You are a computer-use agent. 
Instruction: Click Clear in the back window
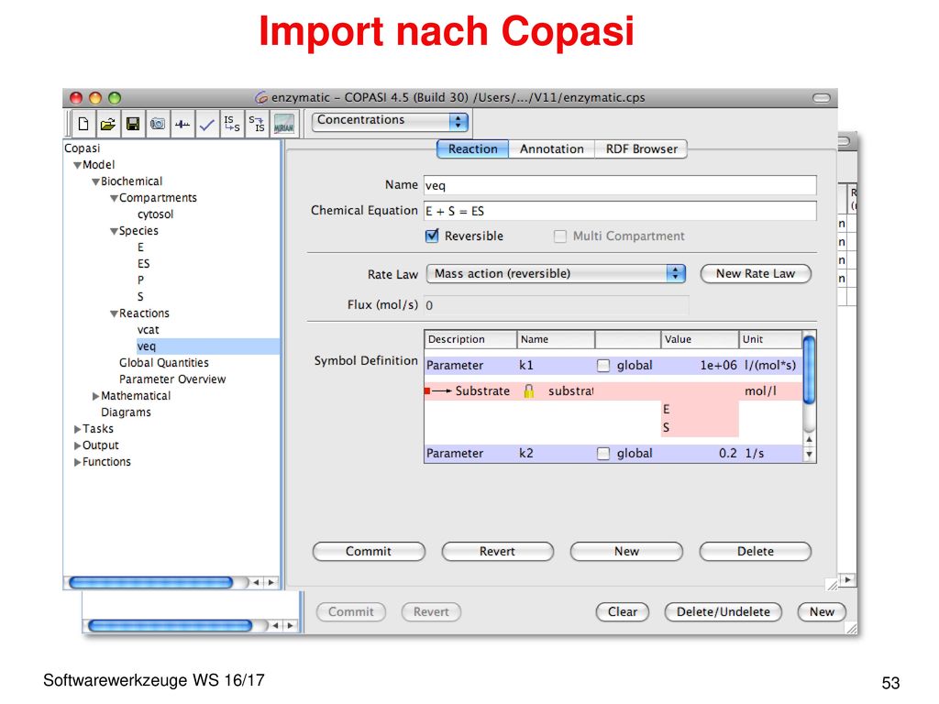click(623, 611)
